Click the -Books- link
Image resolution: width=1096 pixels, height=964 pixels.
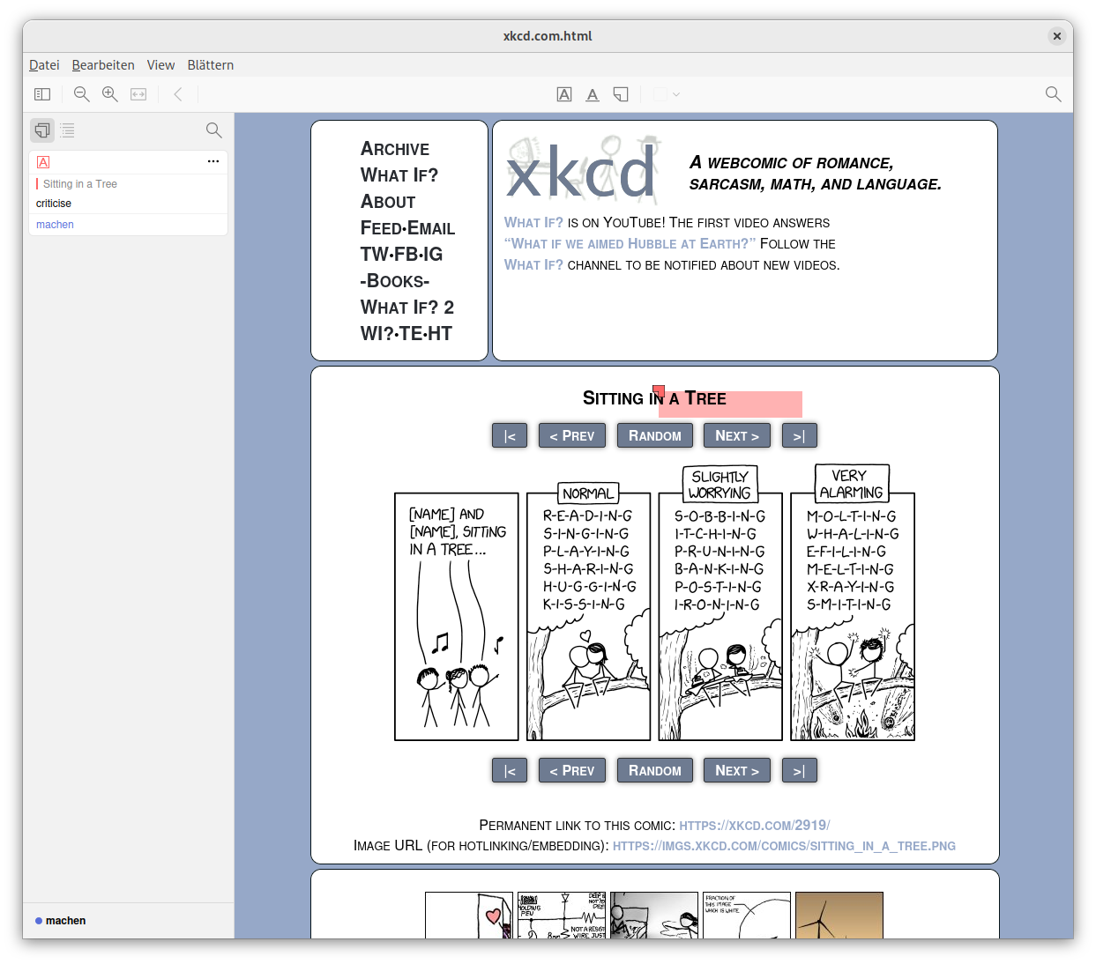pyautogui.click(x=395, y=281)
